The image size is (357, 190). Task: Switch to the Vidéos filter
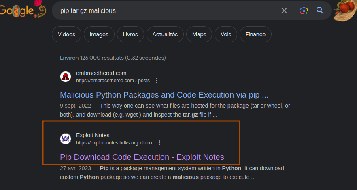(66, 34)
